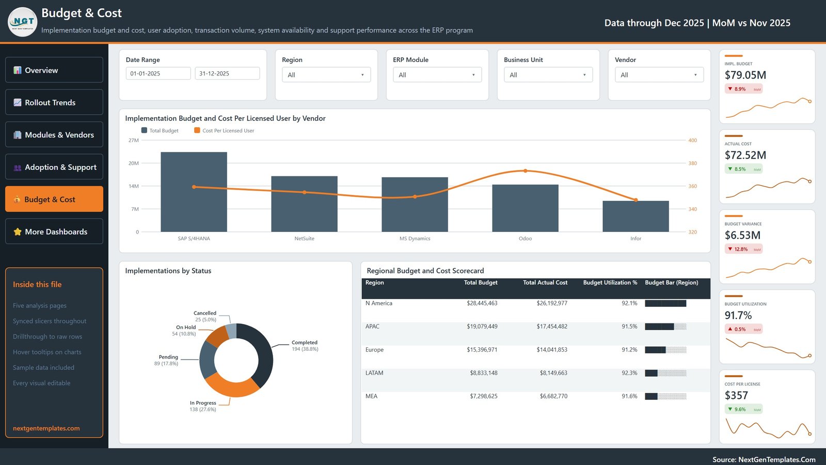This screenshot has width=826, height=465.
Task: Click the Cancelled donut segment
Action: click(x=231, y=331)
